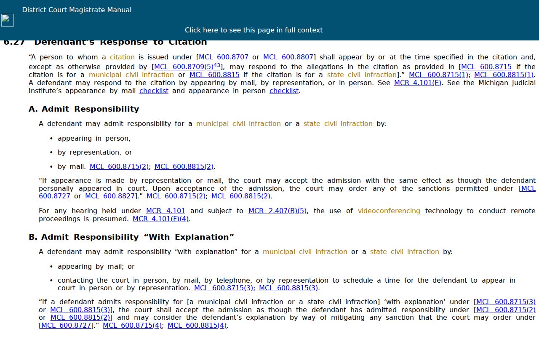Open the MCL 600.8715(4) link
The image size is (539, 337).
[132, 325]
